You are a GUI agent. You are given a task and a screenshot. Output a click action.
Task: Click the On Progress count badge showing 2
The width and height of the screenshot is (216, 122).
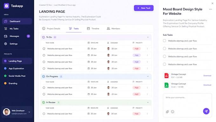click(x=61, y=76)
